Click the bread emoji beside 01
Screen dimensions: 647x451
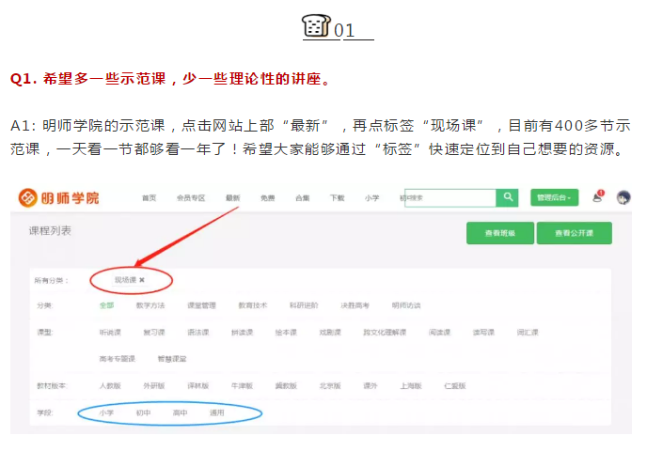pyautogui.click(x=317, y=26)
